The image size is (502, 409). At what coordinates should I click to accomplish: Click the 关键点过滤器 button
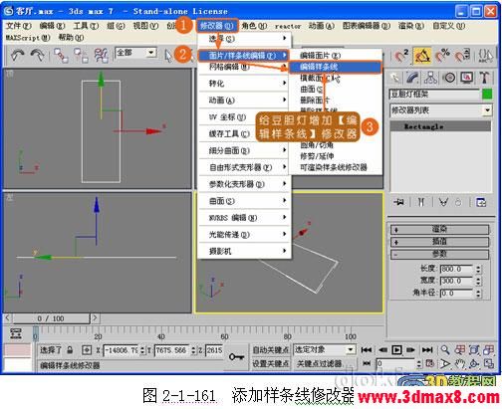pyautogui.click(x=324, y=363)
